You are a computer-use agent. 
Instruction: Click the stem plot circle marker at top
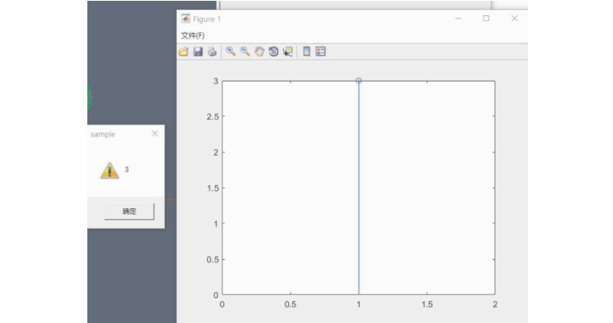pyautogui.click(x=358, y=81)
